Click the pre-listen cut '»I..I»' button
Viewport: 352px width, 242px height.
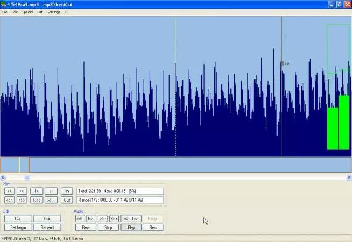[x=131, y=218]
